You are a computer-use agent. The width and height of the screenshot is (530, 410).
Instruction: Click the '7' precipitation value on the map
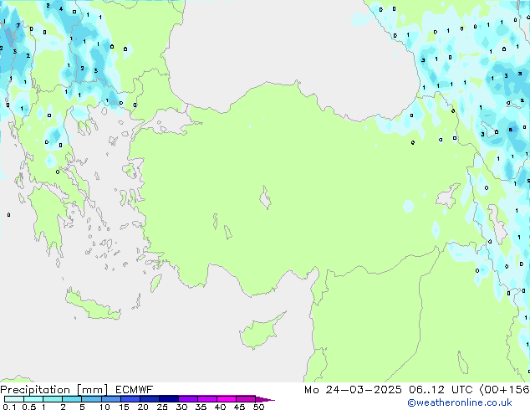(x=18, y=25)
